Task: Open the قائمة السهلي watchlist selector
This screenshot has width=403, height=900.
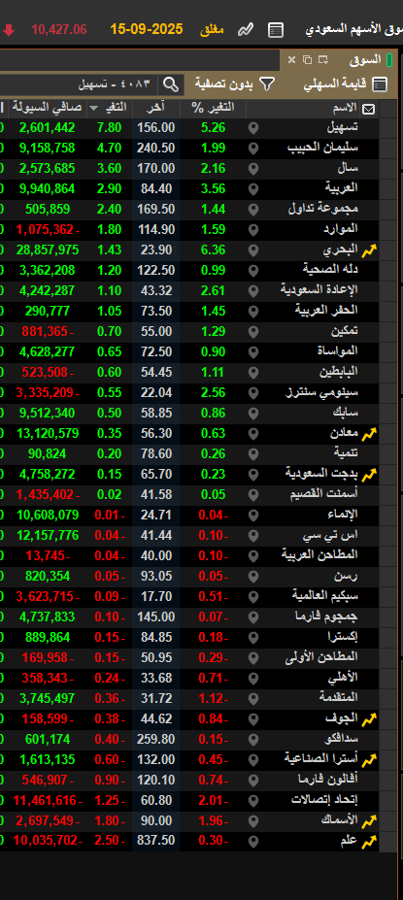Action: [x=345, y=84]
